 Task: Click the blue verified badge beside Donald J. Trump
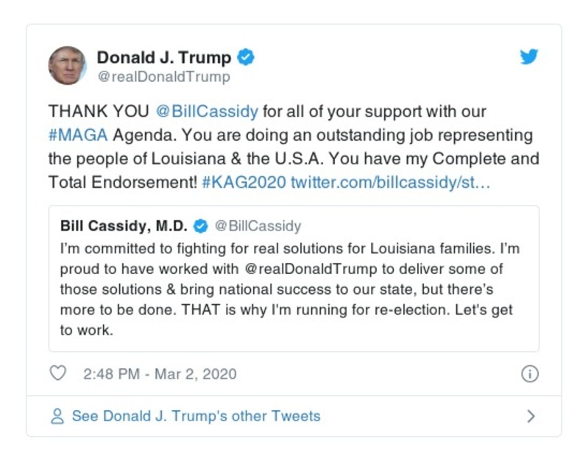pos(247,57)
